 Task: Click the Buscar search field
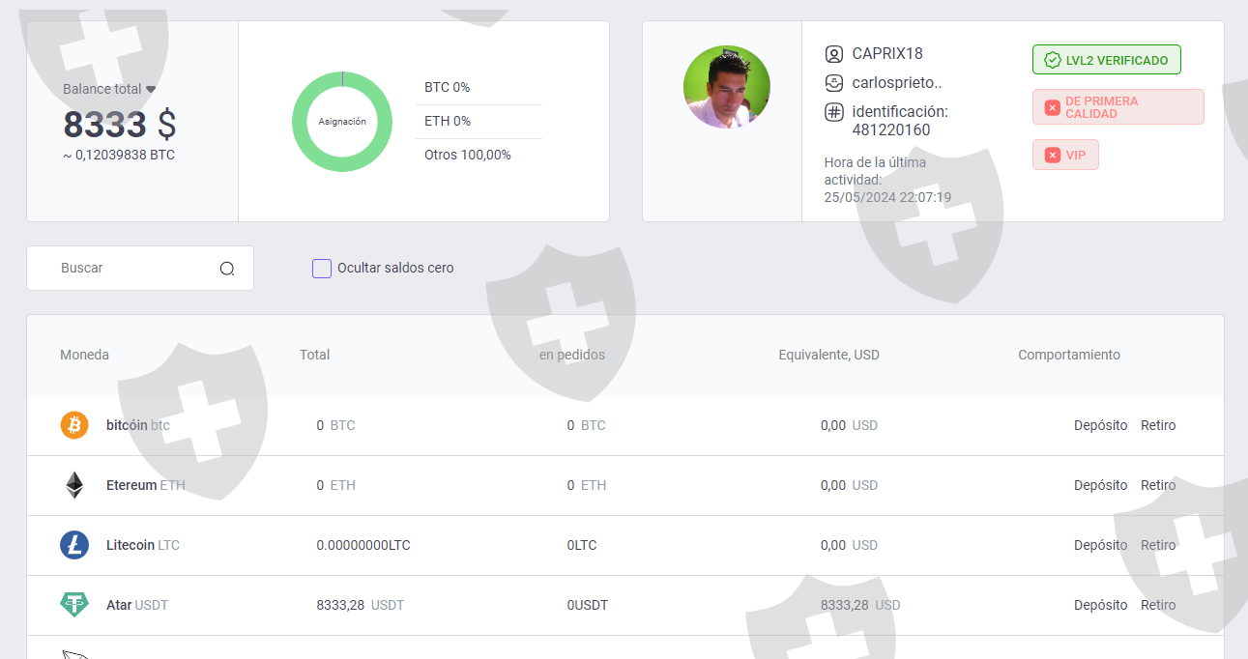(x=135, y=269)
